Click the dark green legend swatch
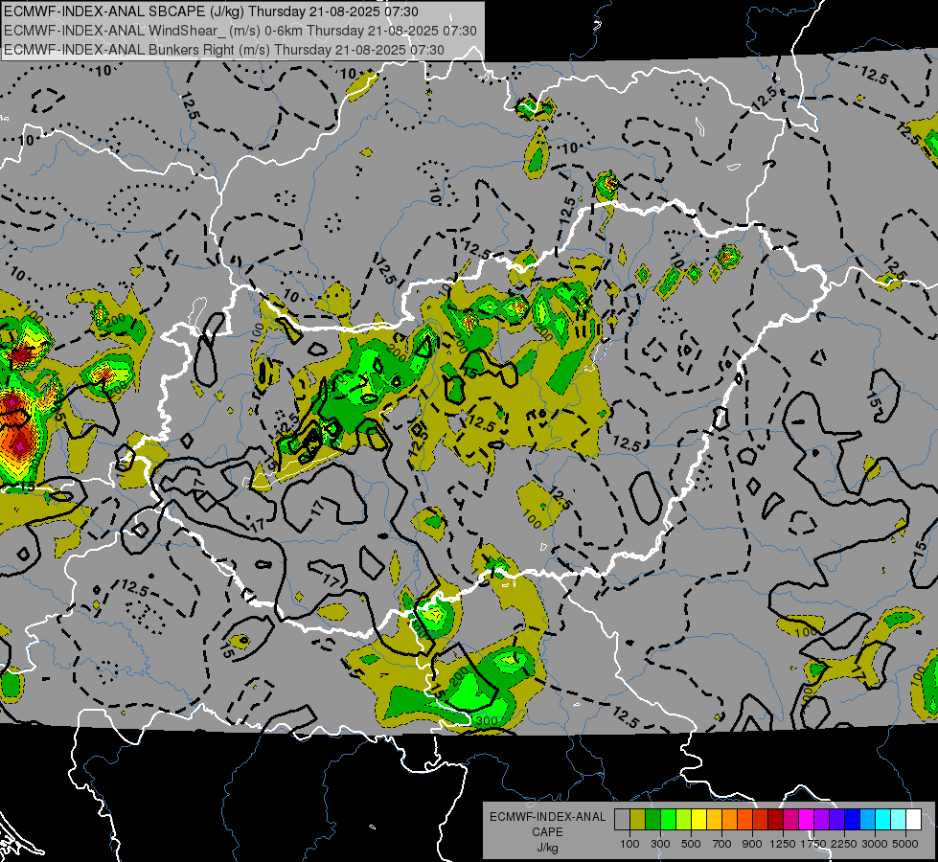 [652, 820]
